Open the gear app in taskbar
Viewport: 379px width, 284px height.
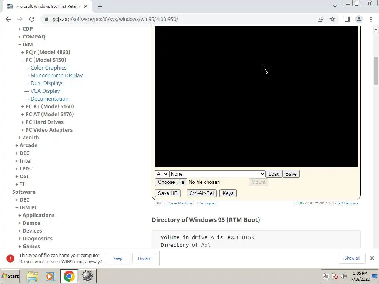point(87,276)
